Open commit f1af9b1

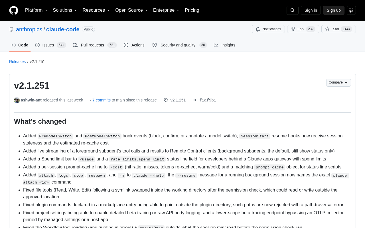coord(208,100)
